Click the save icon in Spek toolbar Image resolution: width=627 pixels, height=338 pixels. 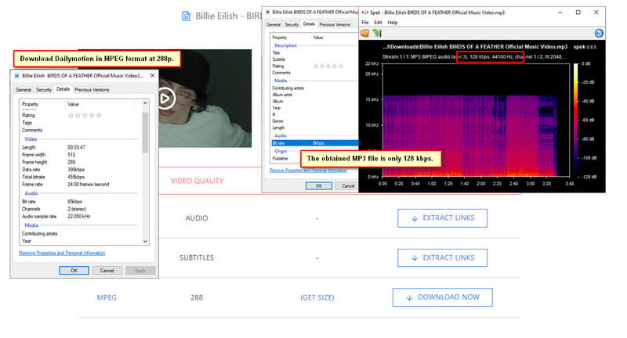[x=377, y=33]
